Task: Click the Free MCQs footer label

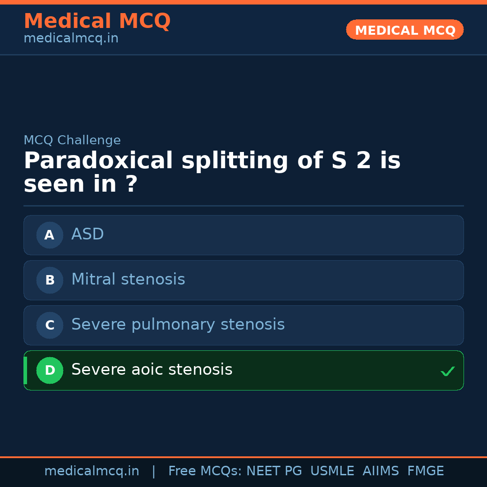Action: pyautogui.click(x=205, y=471)
